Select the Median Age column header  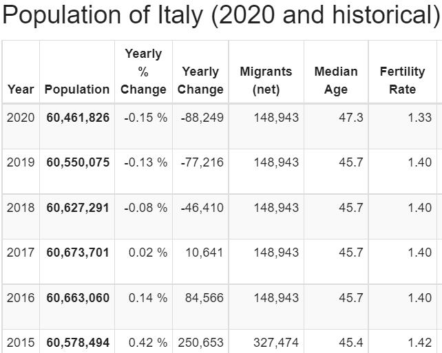tap(336, 81)
